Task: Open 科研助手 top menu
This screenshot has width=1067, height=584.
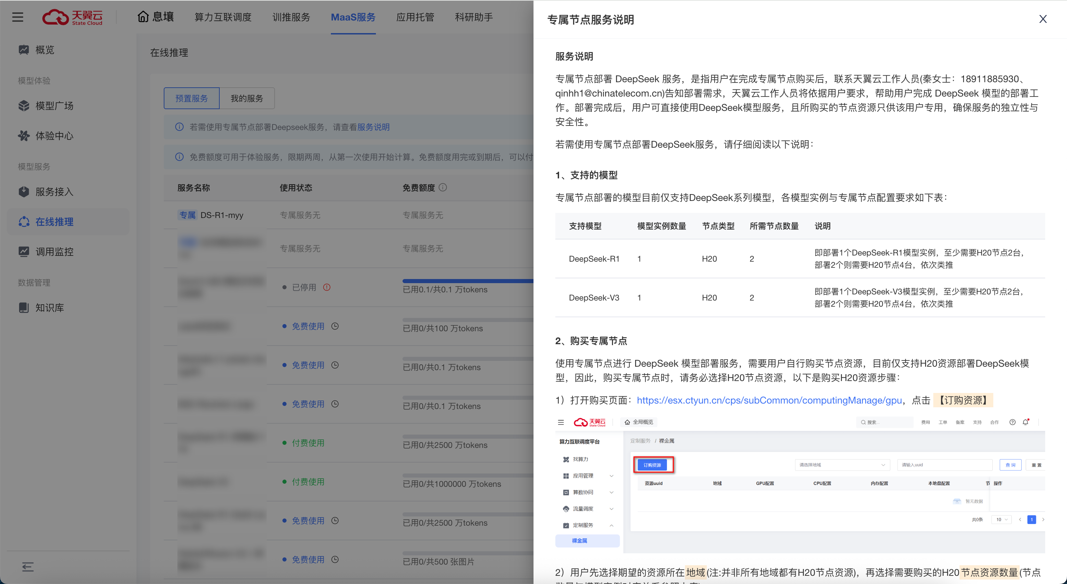Action: click(474, 17)
